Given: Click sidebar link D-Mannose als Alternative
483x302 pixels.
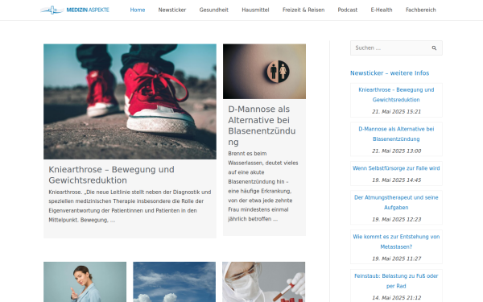Looking at the screenshot, I should pyautogui.click(x=396, y=134).
